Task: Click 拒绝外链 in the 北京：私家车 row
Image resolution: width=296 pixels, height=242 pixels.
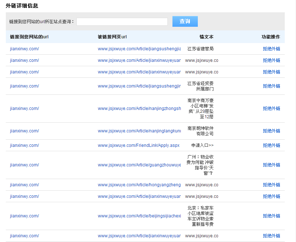Action: pos(271,216)
